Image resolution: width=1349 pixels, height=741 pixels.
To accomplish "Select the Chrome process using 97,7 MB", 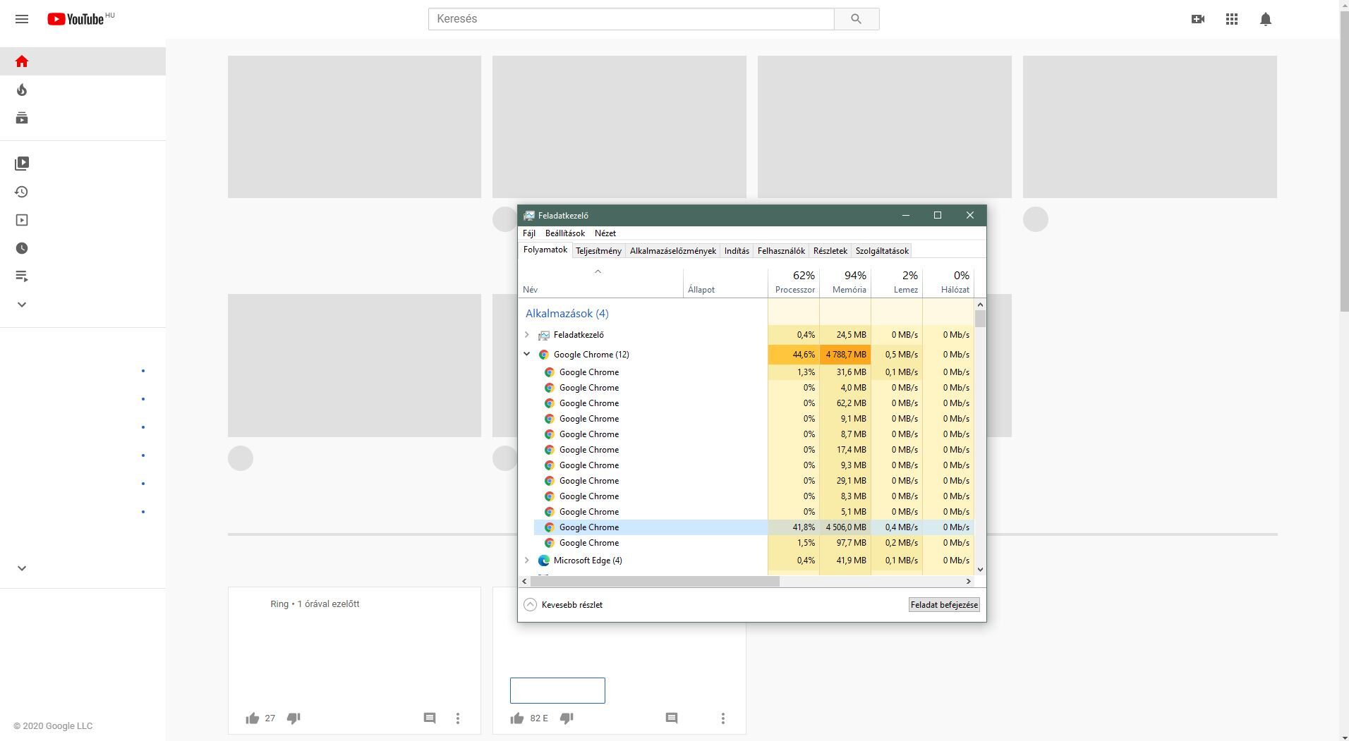I will coord(754,543).
